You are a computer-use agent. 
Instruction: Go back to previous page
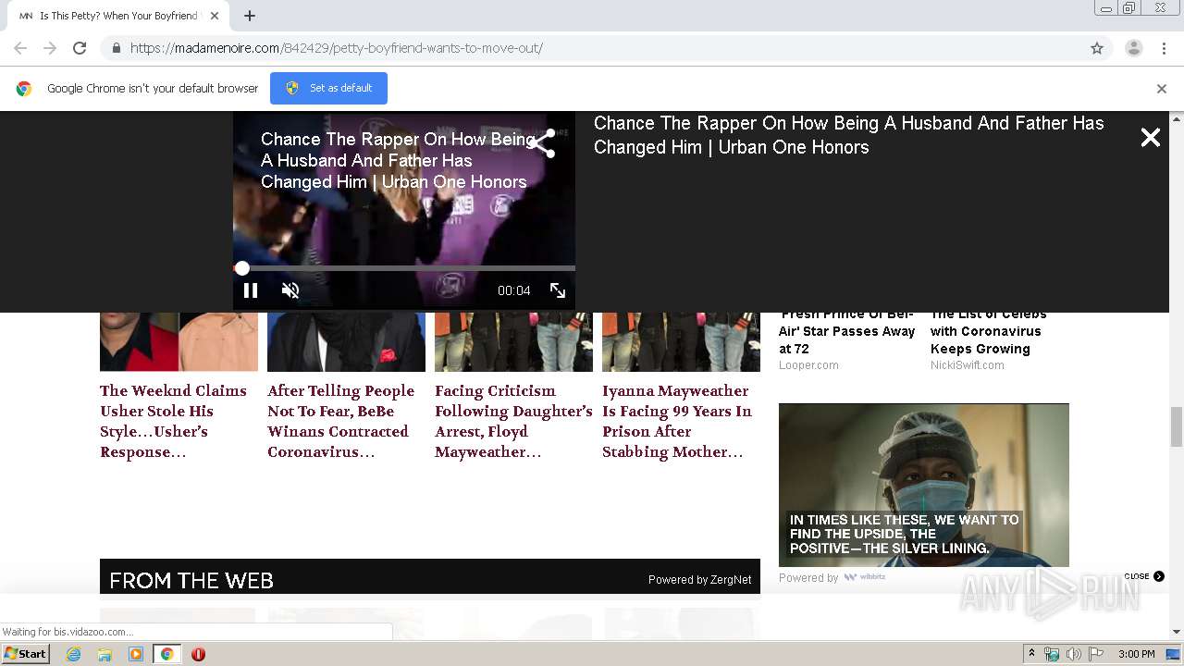coord(20,48)
